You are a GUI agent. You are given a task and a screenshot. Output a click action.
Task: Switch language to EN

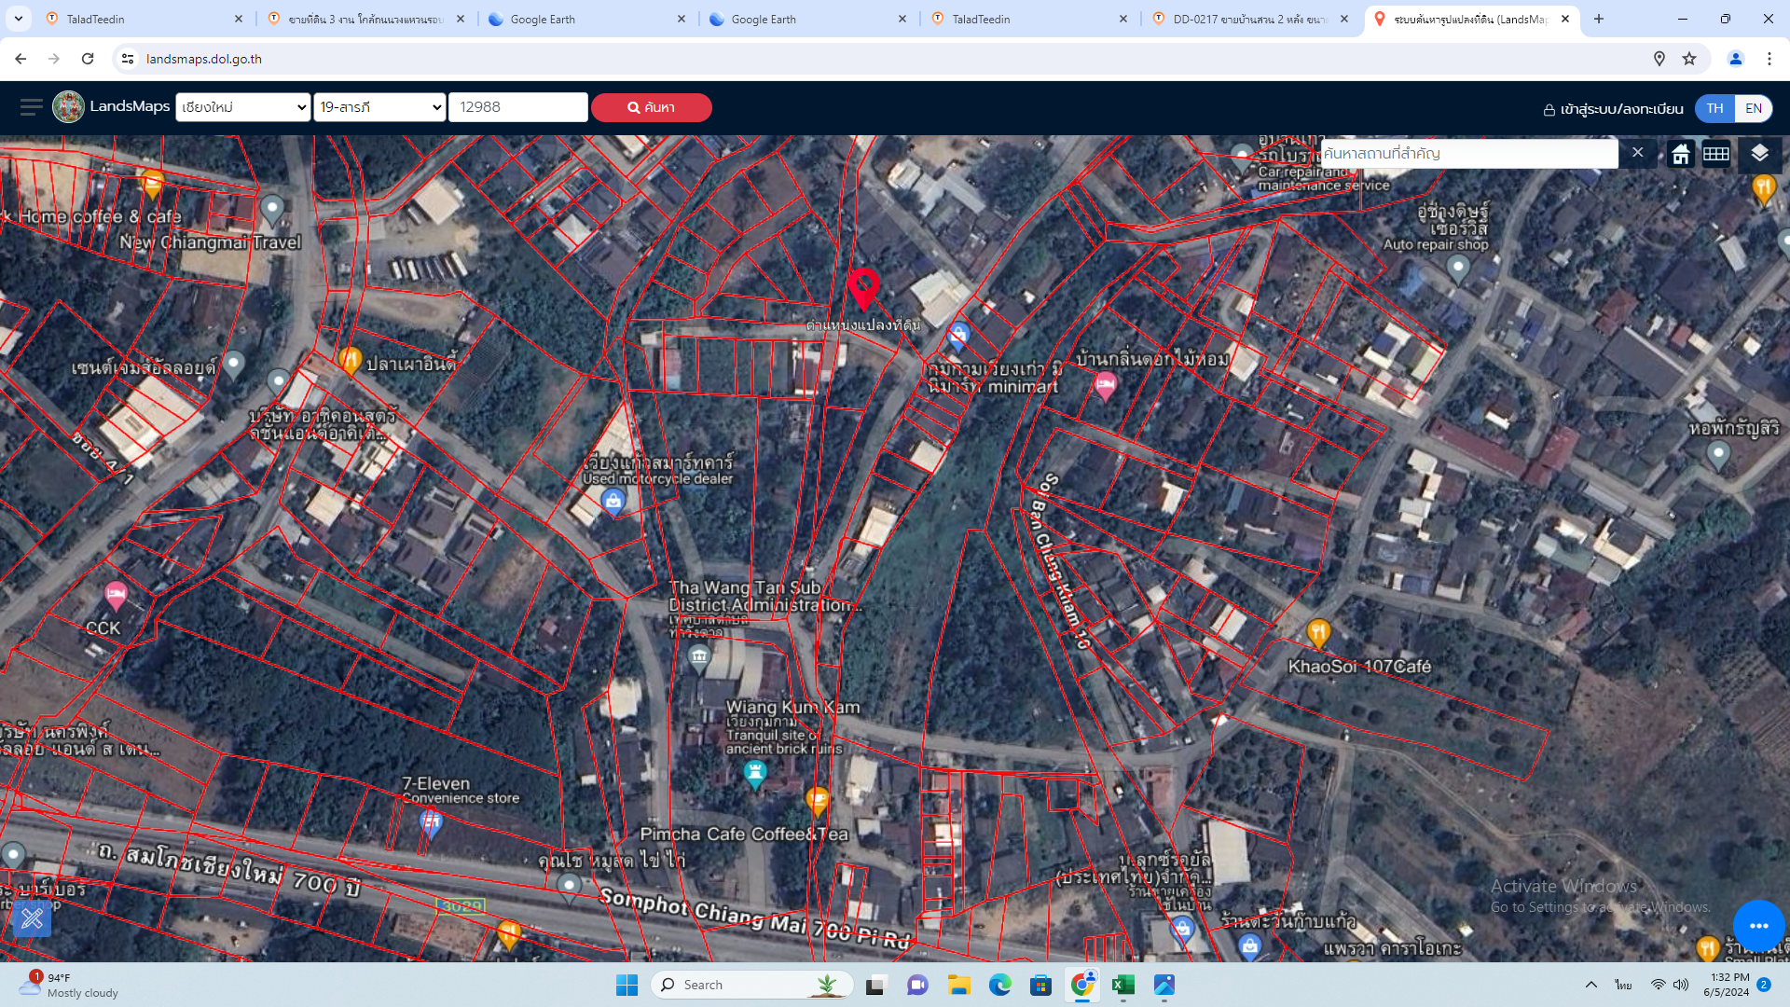1753,108
